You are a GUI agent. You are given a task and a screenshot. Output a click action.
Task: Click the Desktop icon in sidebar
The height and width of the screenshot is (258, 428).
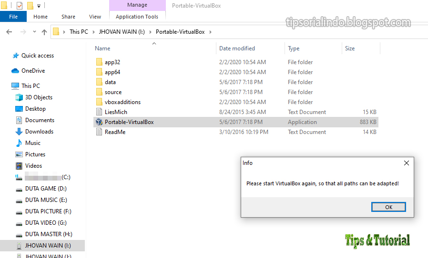[x=19, y=109]
